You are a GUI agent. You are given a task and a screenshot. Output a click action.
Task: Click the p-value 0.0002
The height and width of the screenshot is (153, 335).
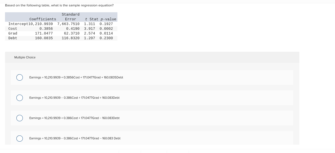(106, 29)
